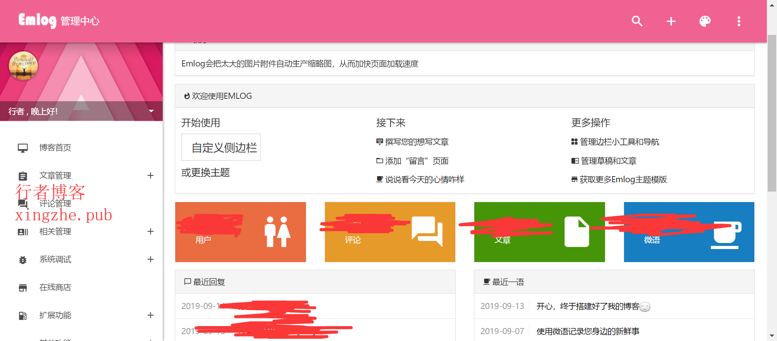The height and width of the screenshot is (341, 777).
Task: Open the orange 用户 tile label
Action: 203,240
